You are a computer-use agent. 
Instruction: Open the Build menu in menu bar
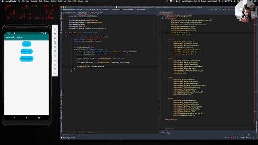(60, 1)
